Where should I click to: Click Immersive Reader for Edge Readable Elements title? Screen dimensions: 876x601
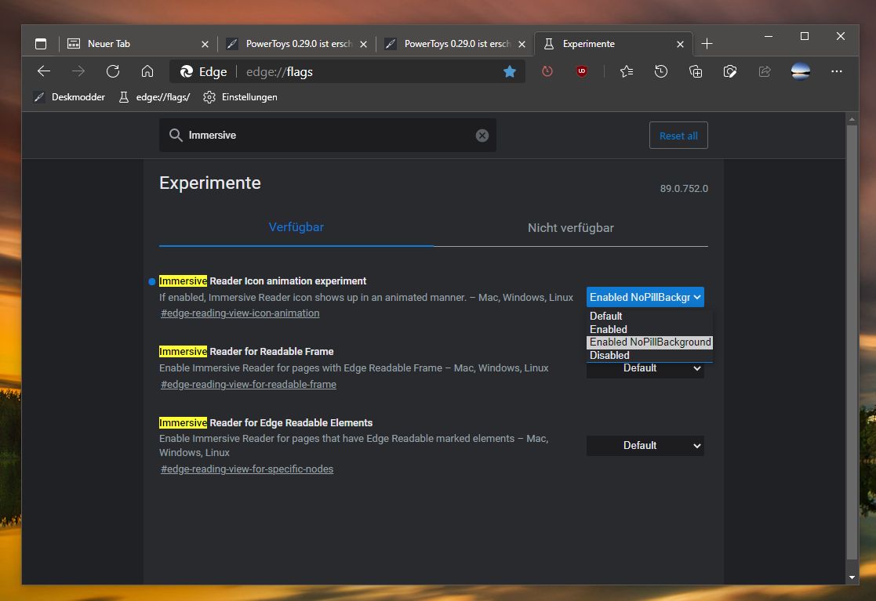point(266,423)
